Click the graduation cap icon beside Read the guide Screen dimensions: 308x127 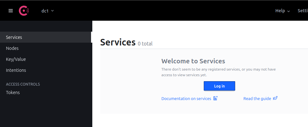point(275,98)
